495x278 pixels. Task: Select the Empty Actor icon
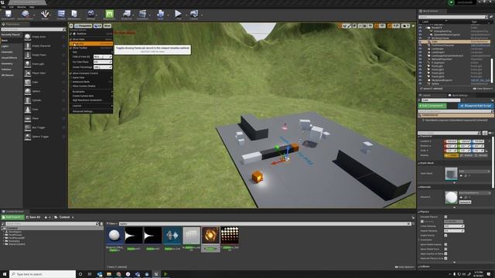(28, 37)
